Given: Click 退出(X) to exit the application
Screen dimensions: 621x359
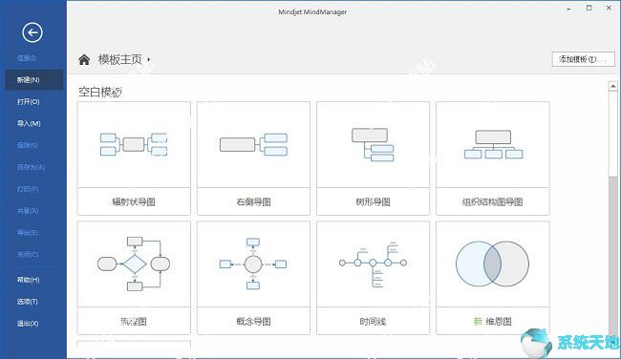Looking at the screenshot, I should click(x=28, y=324).
